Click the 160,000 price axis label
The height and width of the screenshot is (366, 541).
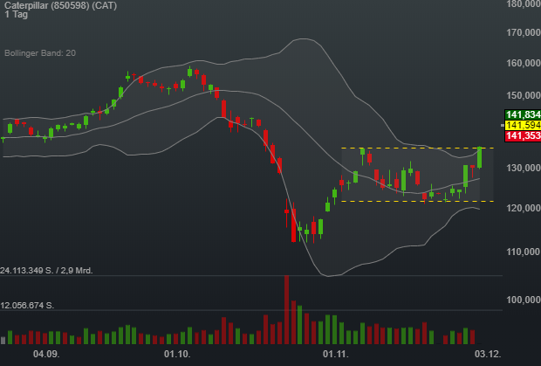[x=524, y=63]
